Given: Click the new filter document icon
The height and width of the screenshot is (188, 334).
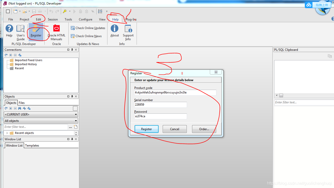Looking at the screenshot, I should [x=76, y=127].
